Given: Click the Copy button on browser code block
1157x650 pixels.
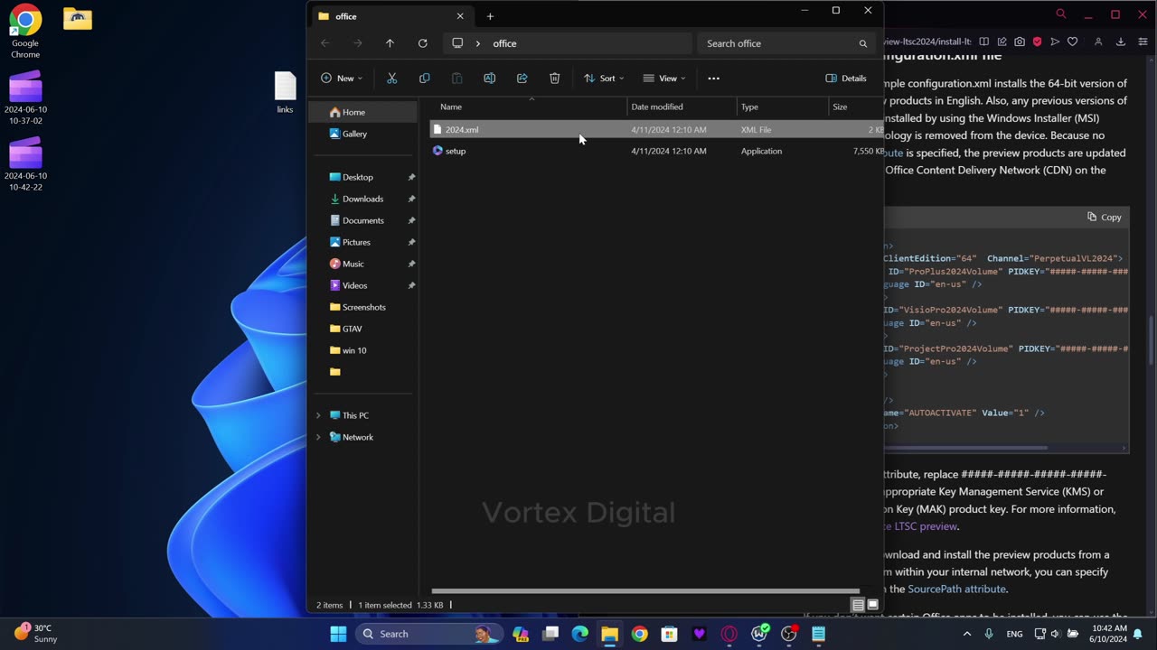Looking at the screenshot, I should [1105, 217].
